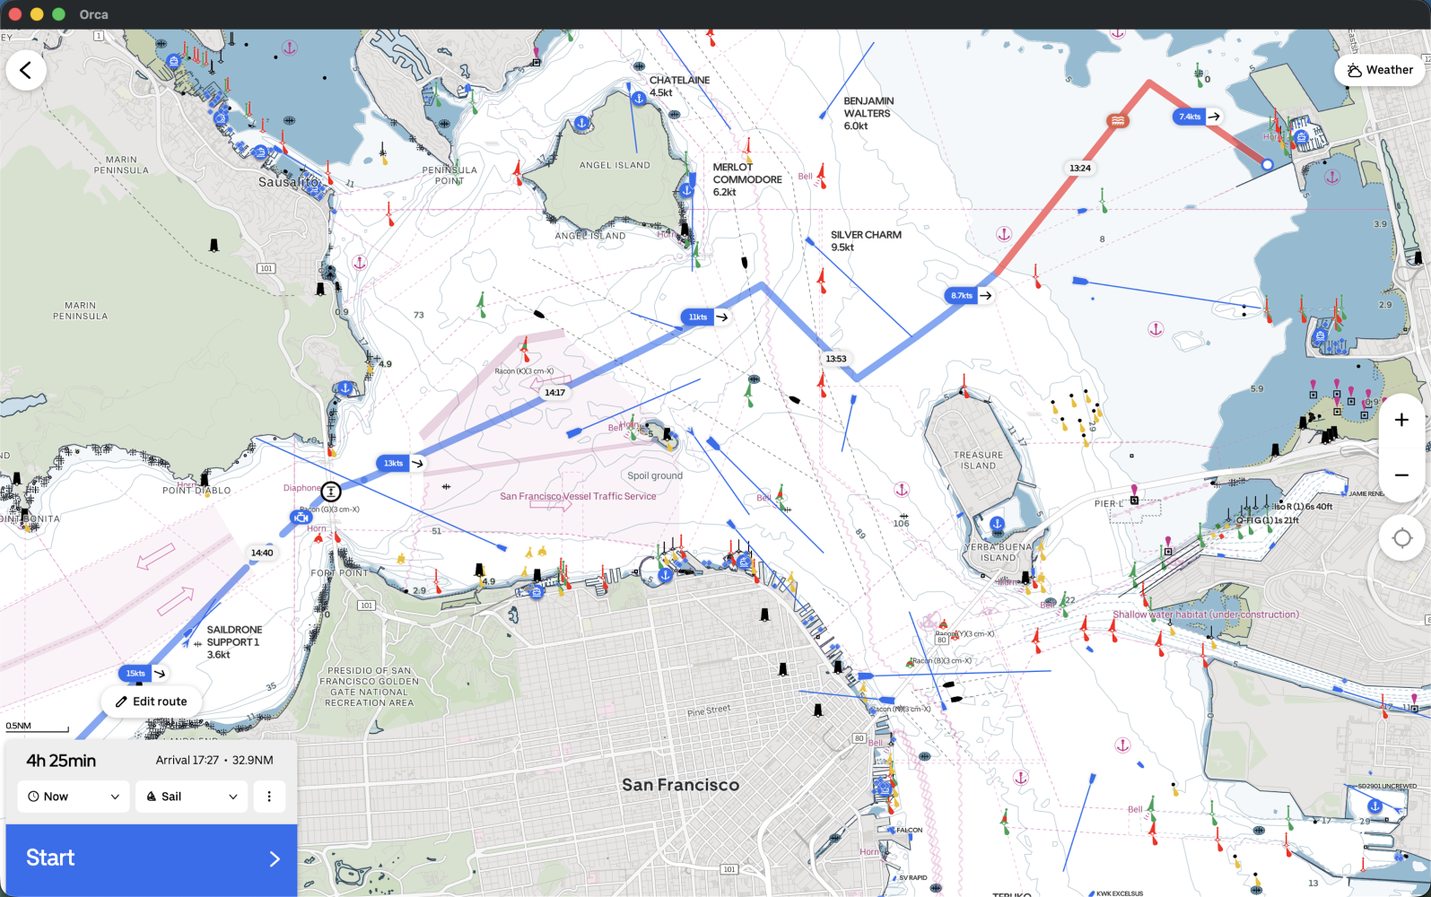Select the 13:53 route time marker
1431x897 pixels.
836,359
